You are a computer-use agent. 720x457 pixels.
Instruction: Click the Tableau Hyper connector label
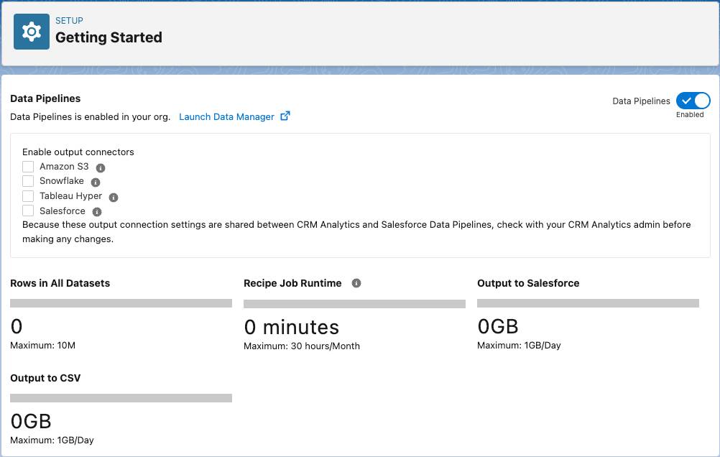pyautogui.click(x=70, y=195)
